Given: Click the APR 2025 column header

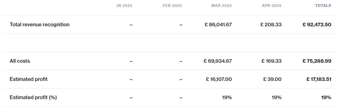Looking at the screenshot, I should 272,6.
